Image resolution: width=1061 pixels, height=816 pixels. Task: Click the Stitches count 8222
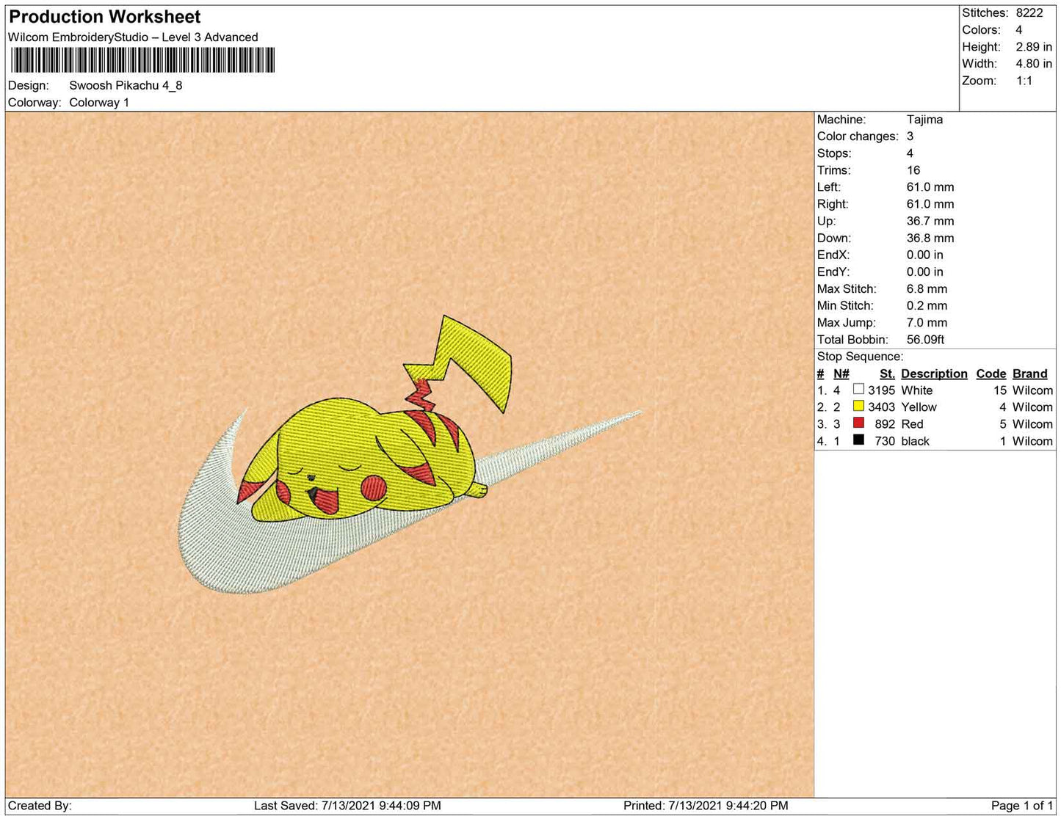[x=1029, y=12]
